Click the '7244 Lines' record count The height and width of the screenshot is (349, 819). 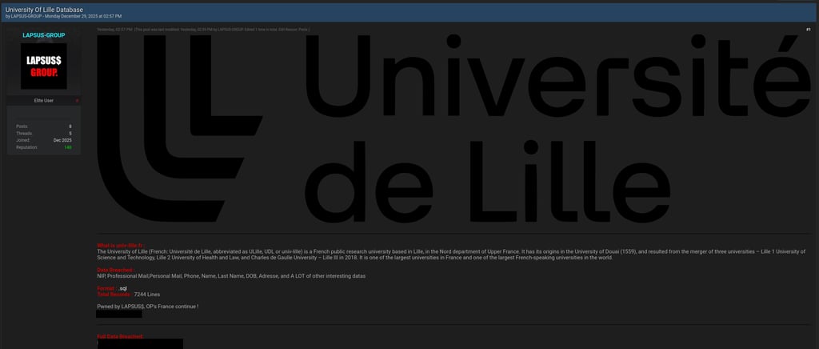coord(147,295)
